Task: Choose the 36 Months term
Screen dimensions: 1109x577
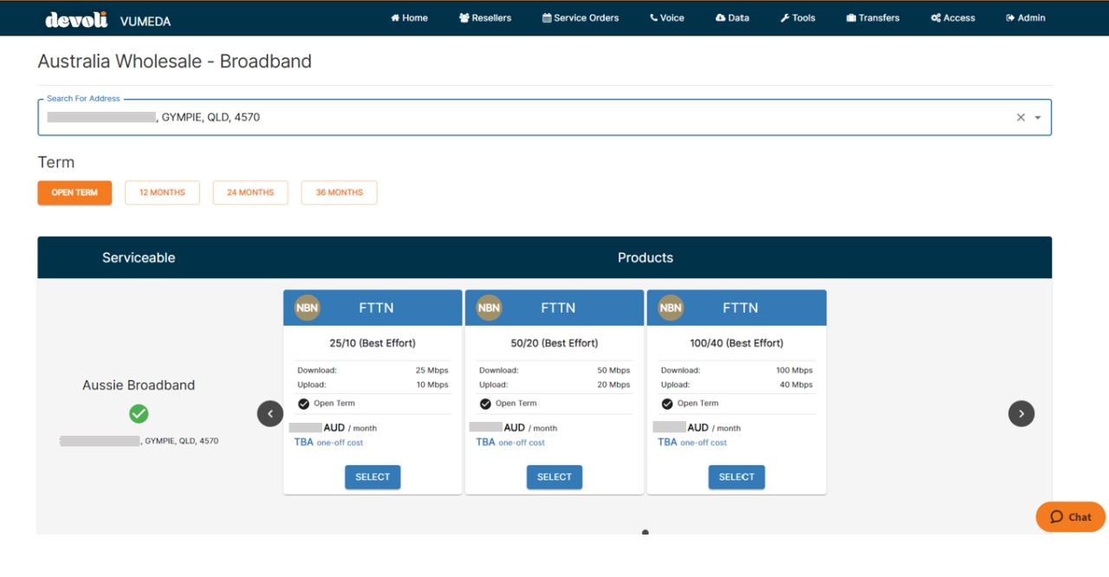Action: tap(339, 192)
